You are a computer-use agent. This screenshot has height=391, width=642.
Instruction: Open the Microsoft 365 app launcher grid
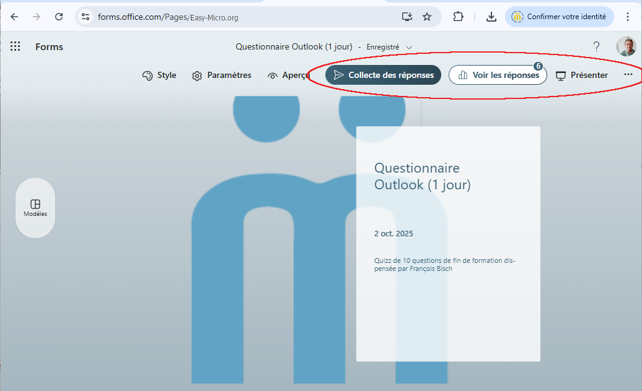15,46
